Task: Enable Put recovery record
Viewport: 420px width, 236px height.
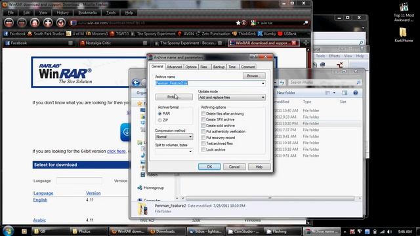Action: click(203, 138)
